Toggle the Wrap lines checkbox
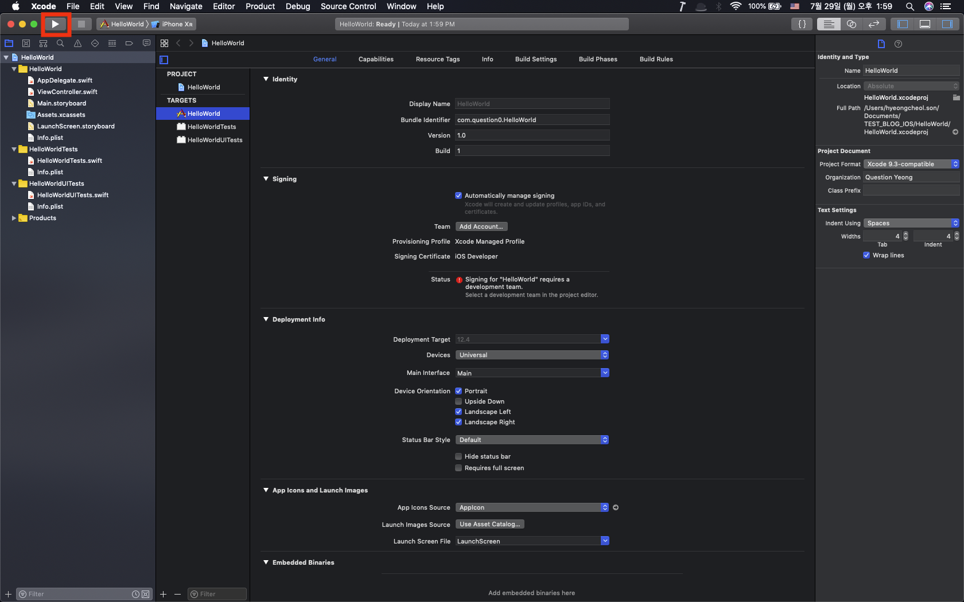 coord(866,255)
